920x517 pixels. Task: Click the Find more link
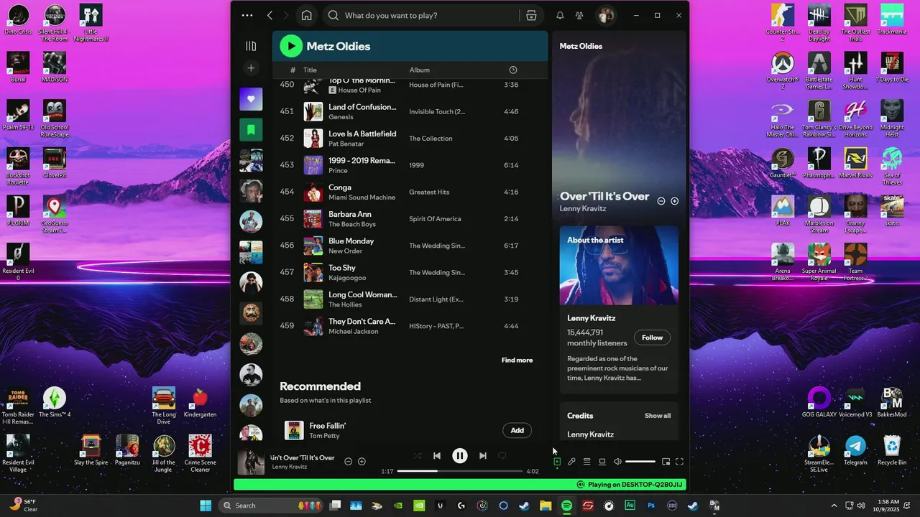pyautogui.click(x=517, y=360)
